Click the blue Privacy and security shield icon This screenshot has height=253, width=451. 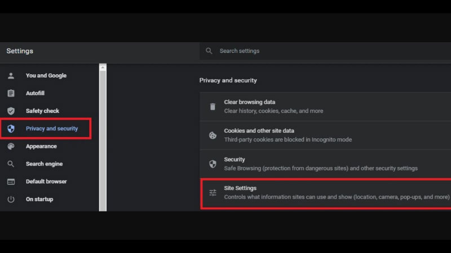[x=11, y=129]
